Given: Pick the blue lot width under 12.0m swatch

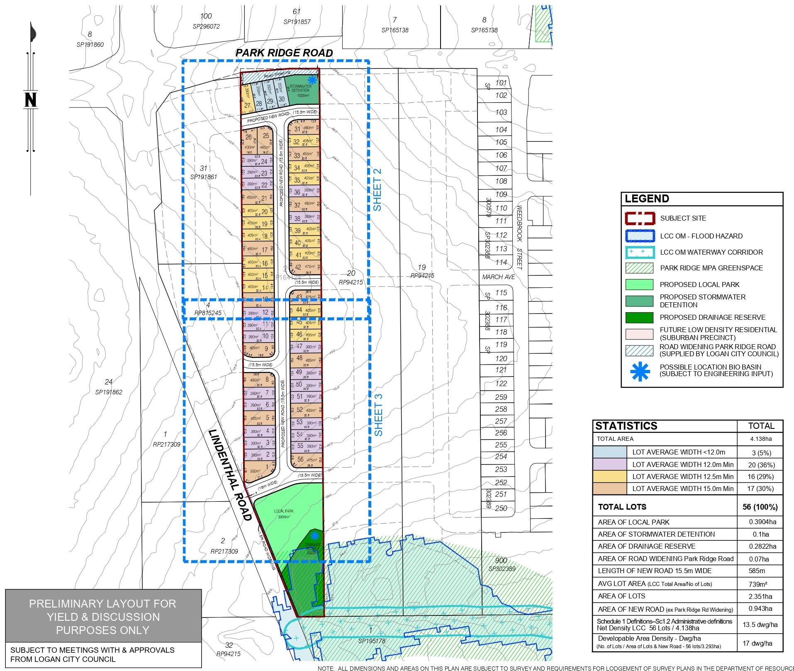Looking at the screenshot, I should pos(610,452).
